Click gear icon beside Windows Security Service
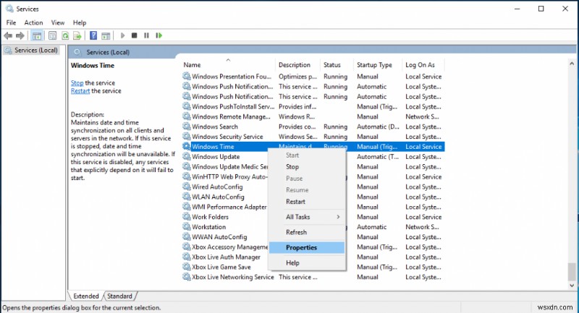579x313 pixels. (x=187, y=137)
